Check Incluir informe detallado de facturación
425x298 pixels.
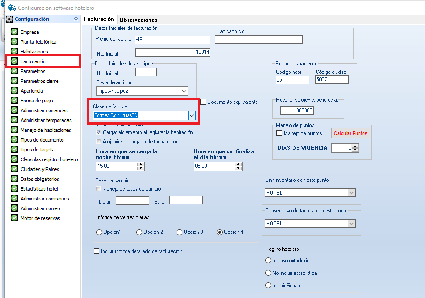pyautogui.click(x=97, y=251)
